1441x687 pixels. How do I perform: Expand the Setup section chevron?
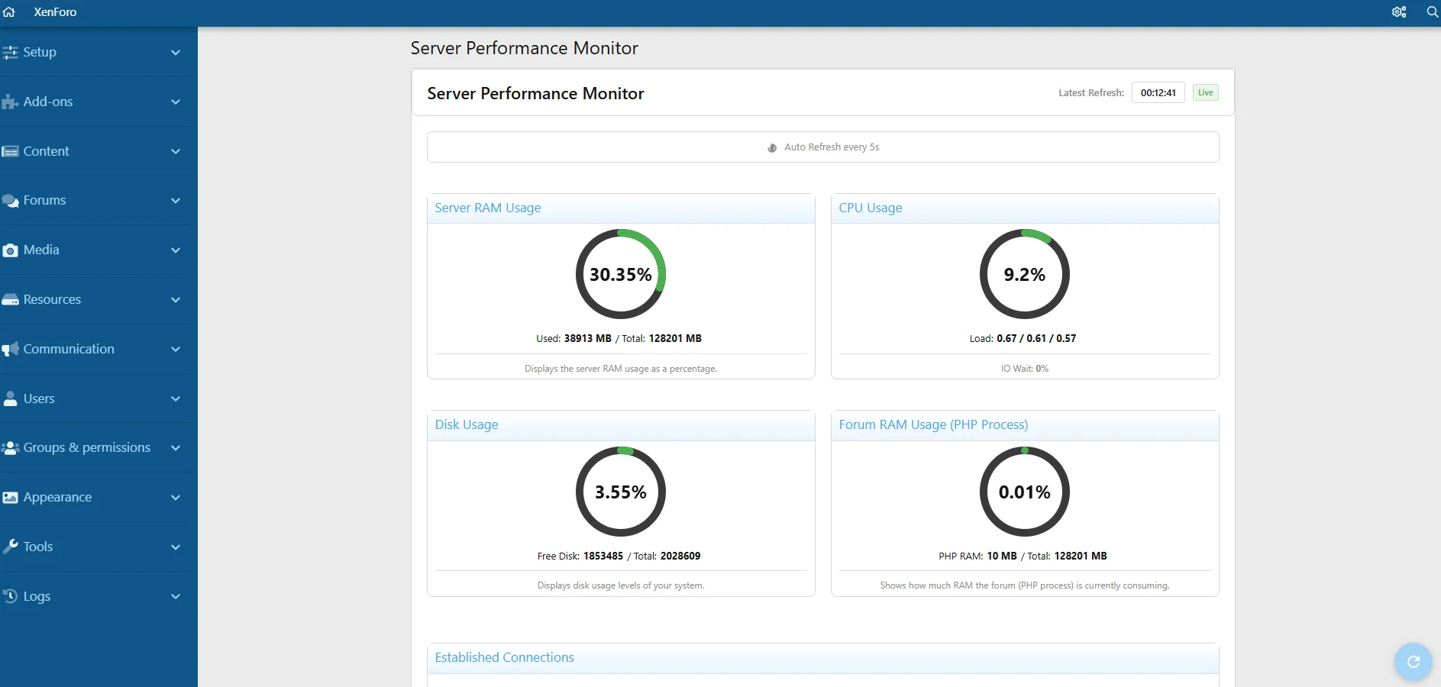point(176,53)
